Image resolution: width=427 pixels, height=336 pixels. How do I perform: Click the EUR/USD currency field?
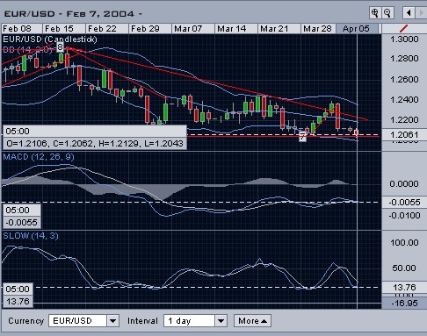click(x=77, y=321)
